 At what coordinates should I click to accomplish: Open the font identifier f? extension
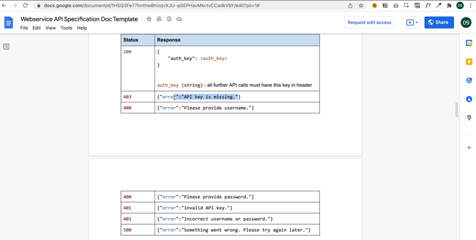click(x=428, y=6)
